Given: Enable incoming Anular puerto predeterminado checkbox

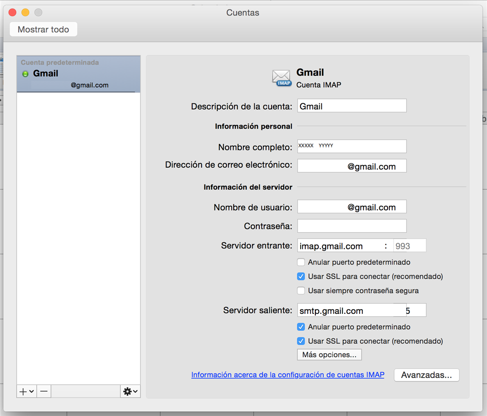Looking at the screenshot, I should click(301, 262).
